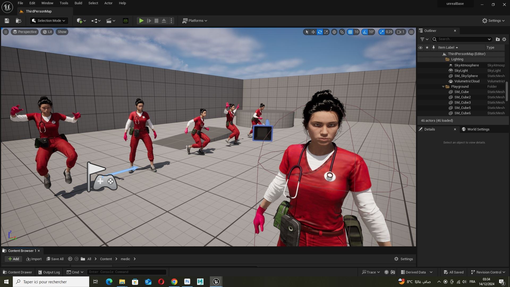Viewport: 510px width, 287px height.
Task: Change the Lit view mode
Action: (x=47, y=32)
